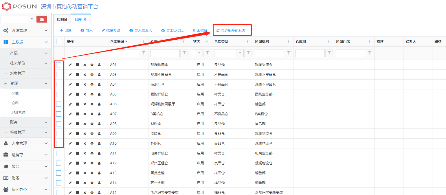Screen dimensions: 446x195
Task: Tick the select-all header checkbox
Action: [59, 42]
